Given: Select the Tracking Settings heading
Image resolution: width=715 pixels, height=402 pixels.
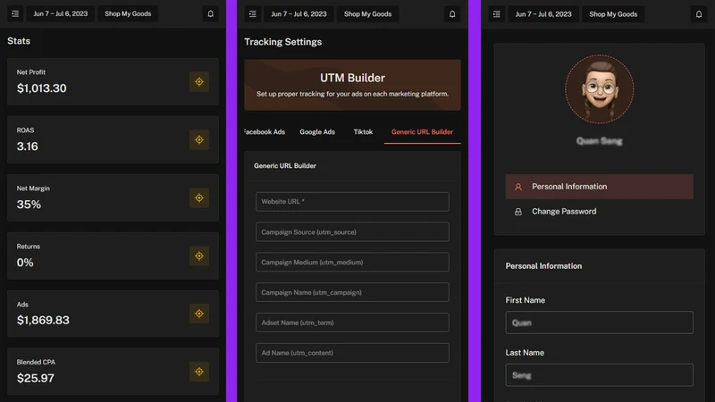Looking at the screenshot, I should click(x=282, y=42).
